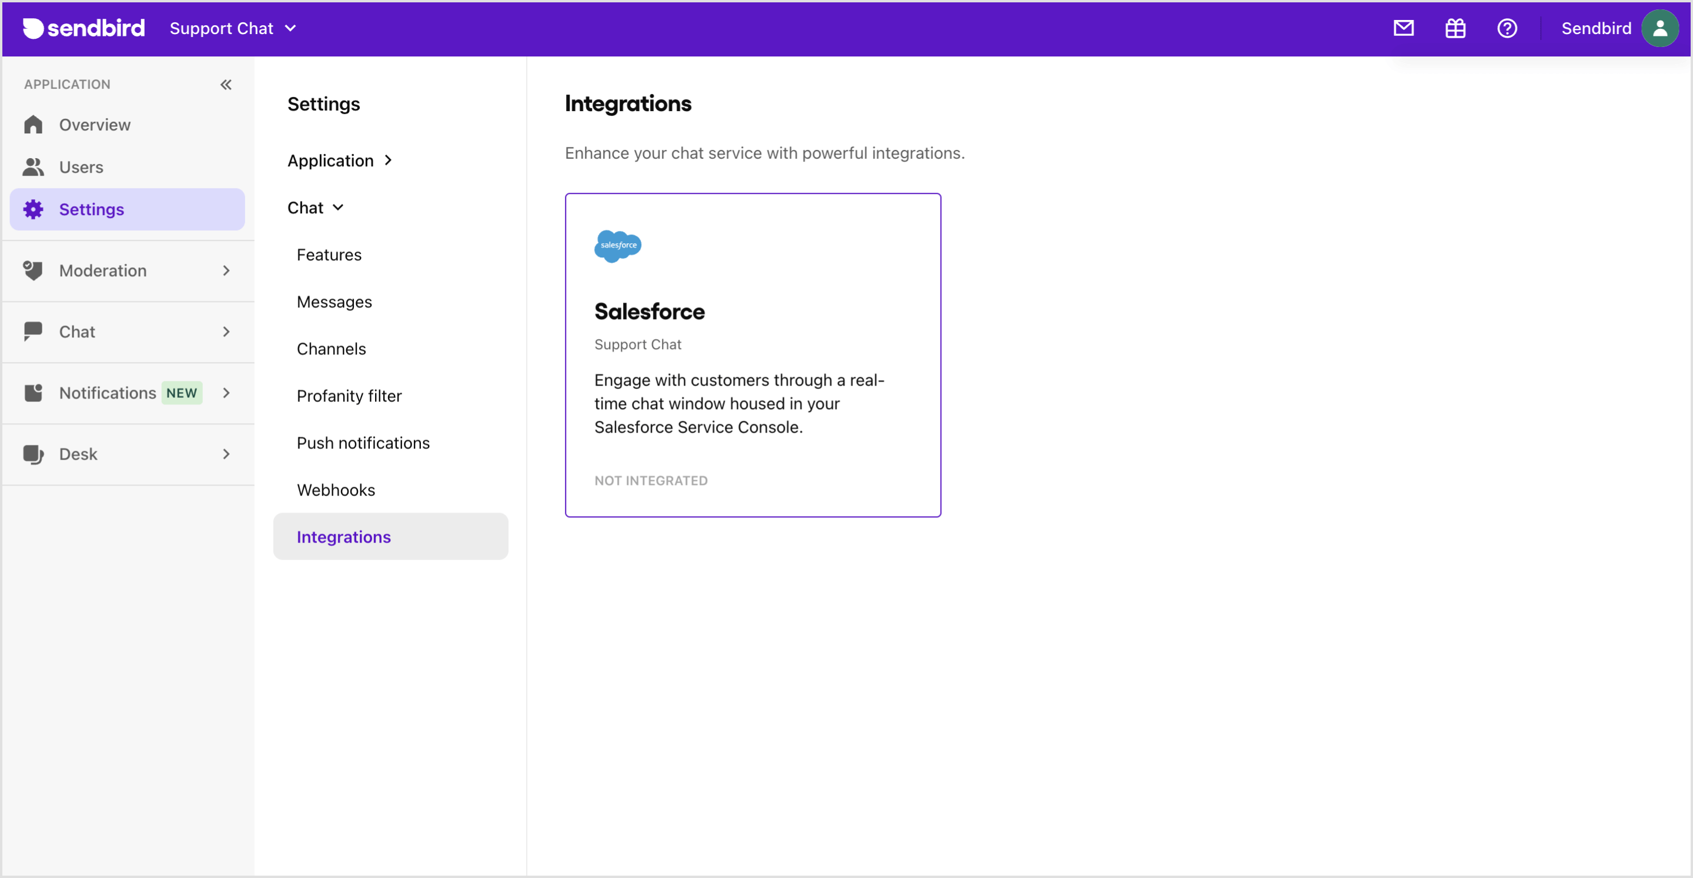Click the Sendbird logo in the top bar
The height and width of the screenshot is (878, 1693).
[83, 28]
